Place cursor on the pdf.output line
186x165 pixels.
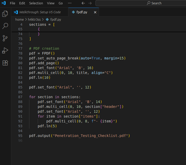[x=79, y=136]
